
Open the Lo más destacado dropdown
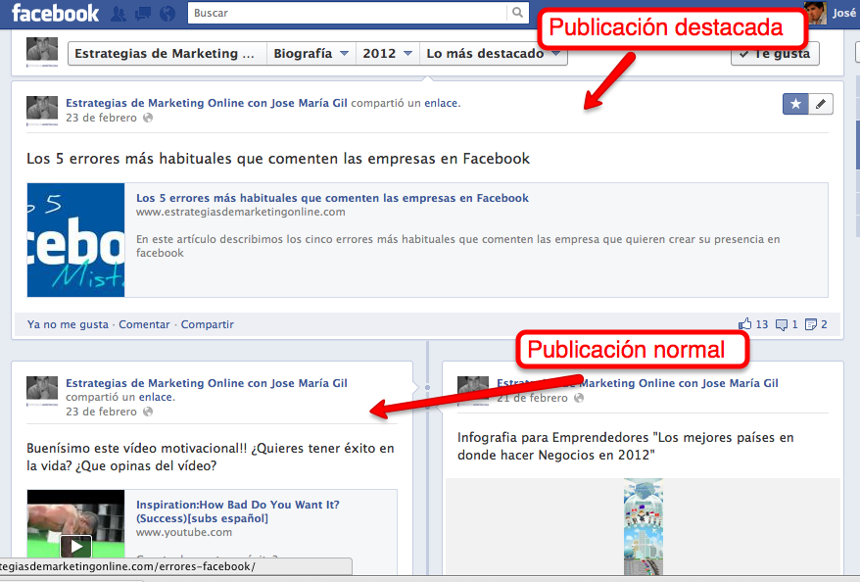point(493,53)
